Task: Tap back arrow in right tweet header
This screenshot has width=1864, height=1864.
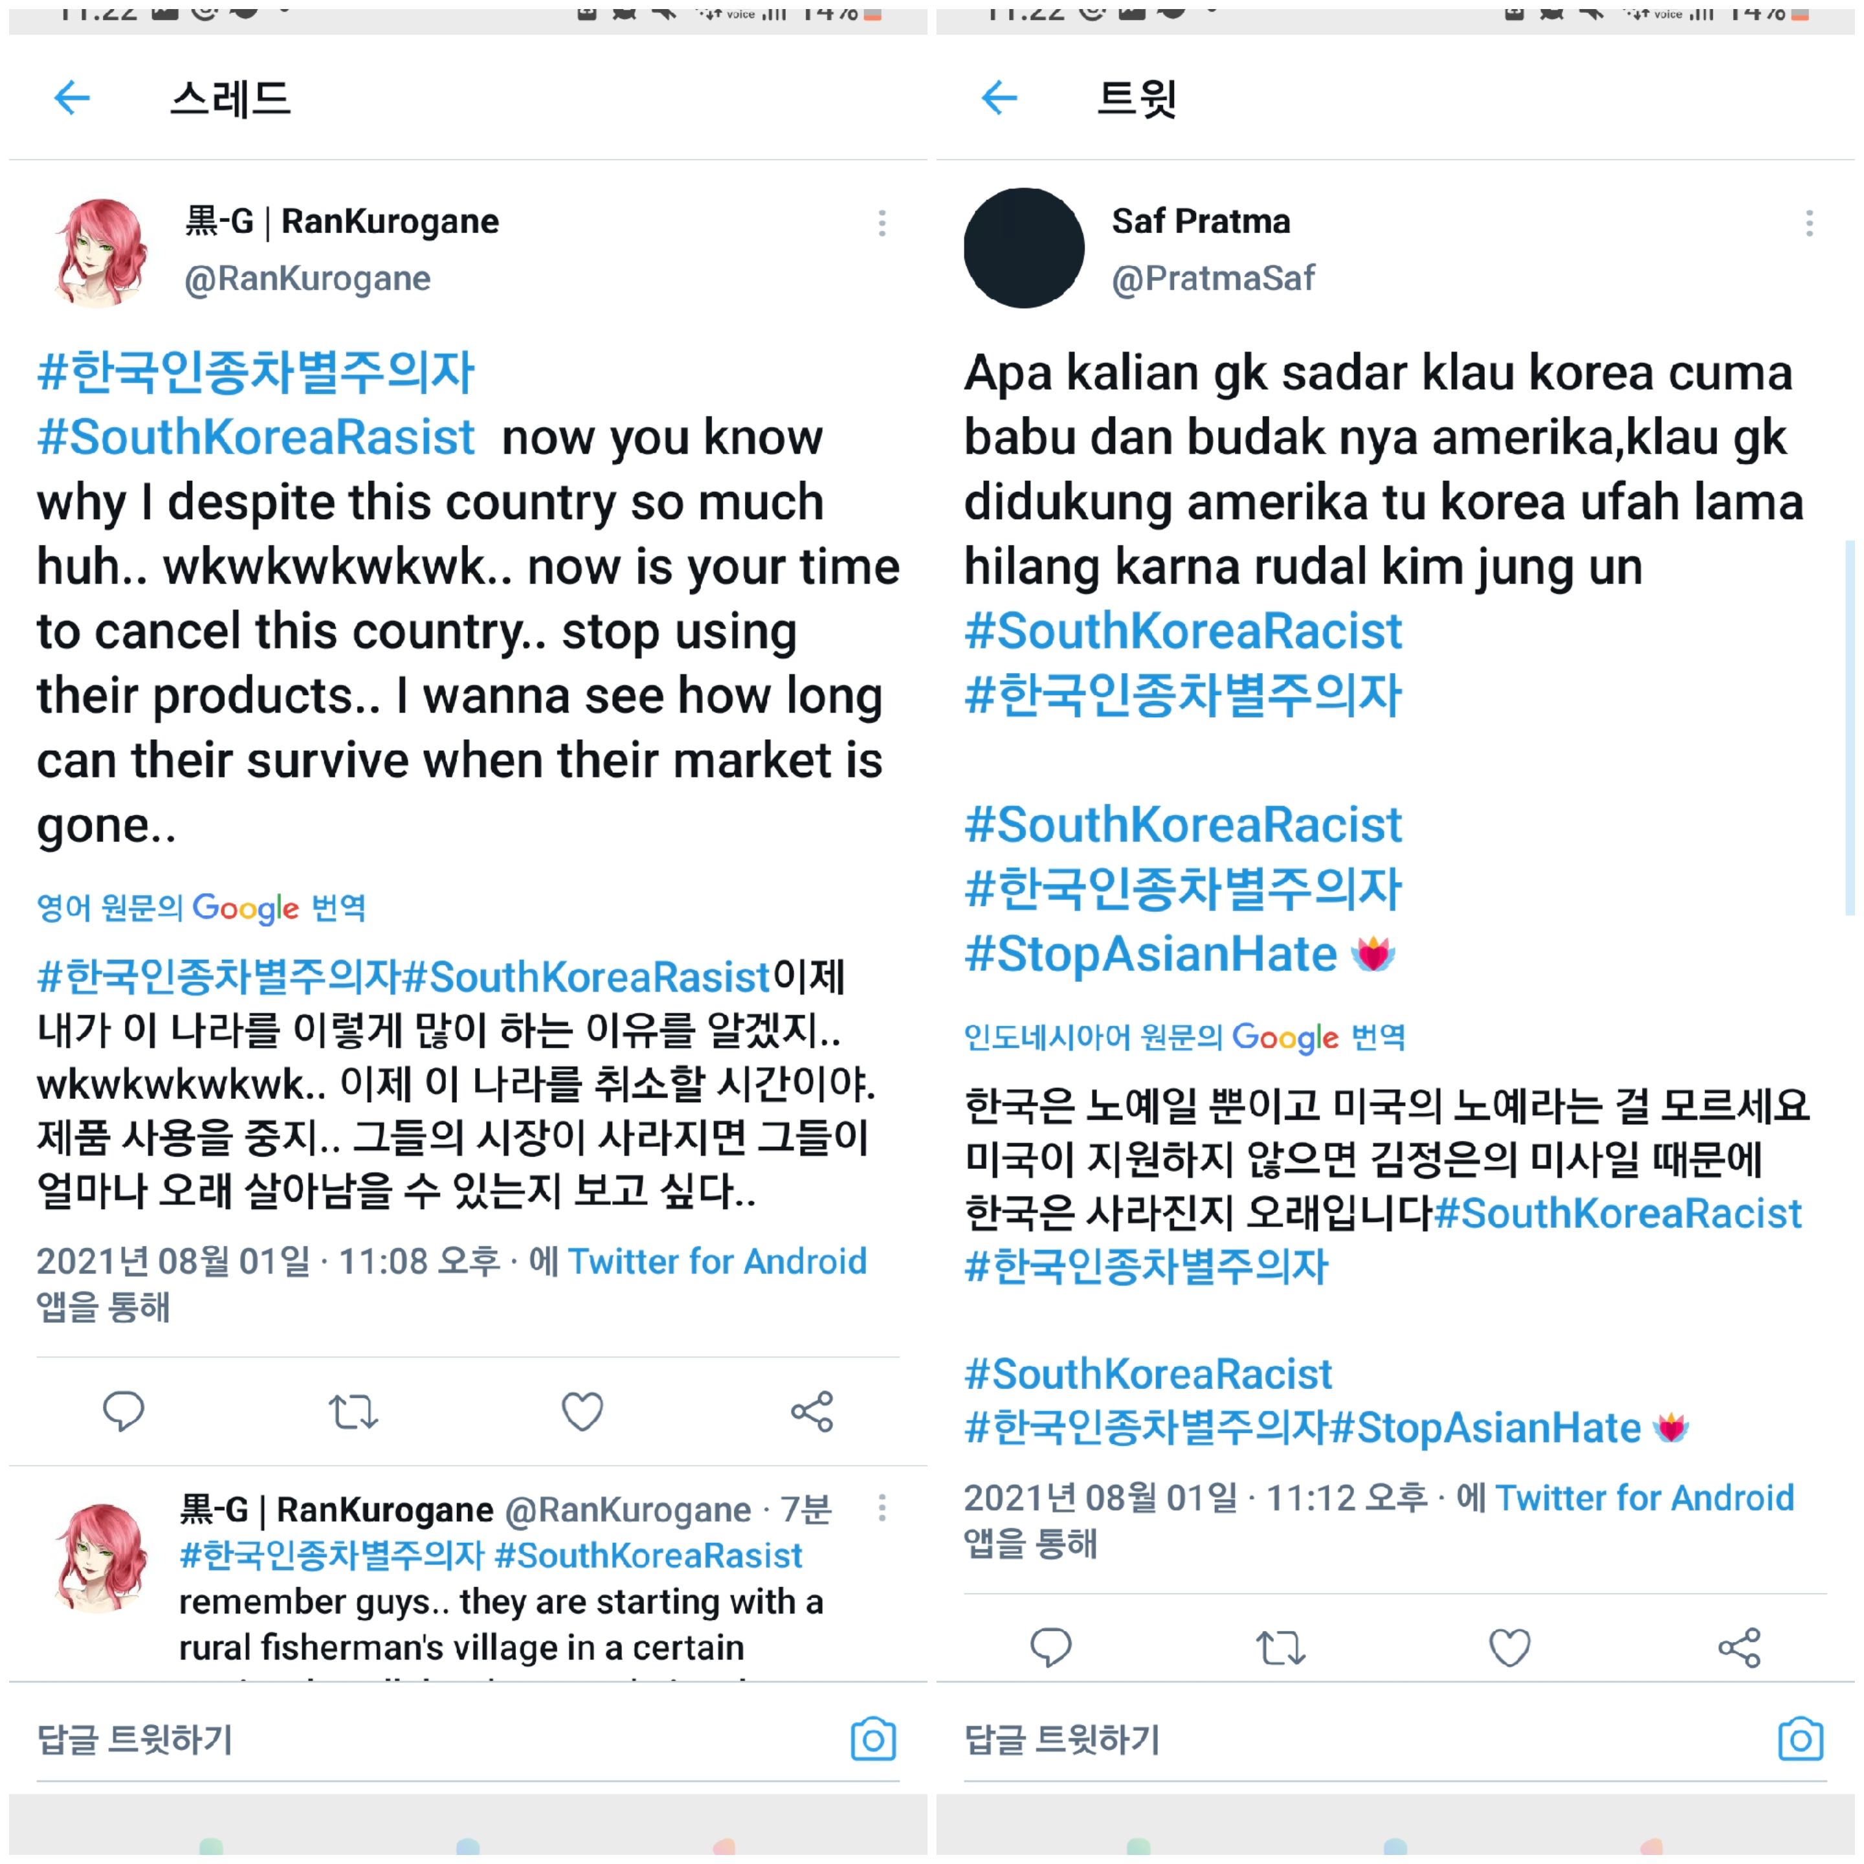Action: click(999, 98)
